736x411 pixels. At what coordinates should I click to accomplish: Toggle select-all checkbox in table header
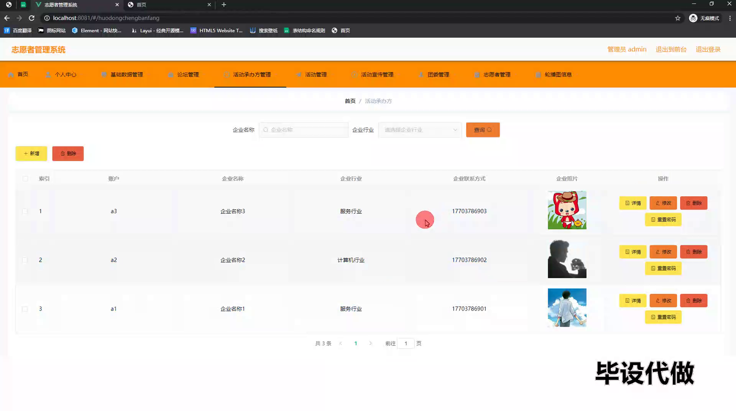(x=25, y=179)
